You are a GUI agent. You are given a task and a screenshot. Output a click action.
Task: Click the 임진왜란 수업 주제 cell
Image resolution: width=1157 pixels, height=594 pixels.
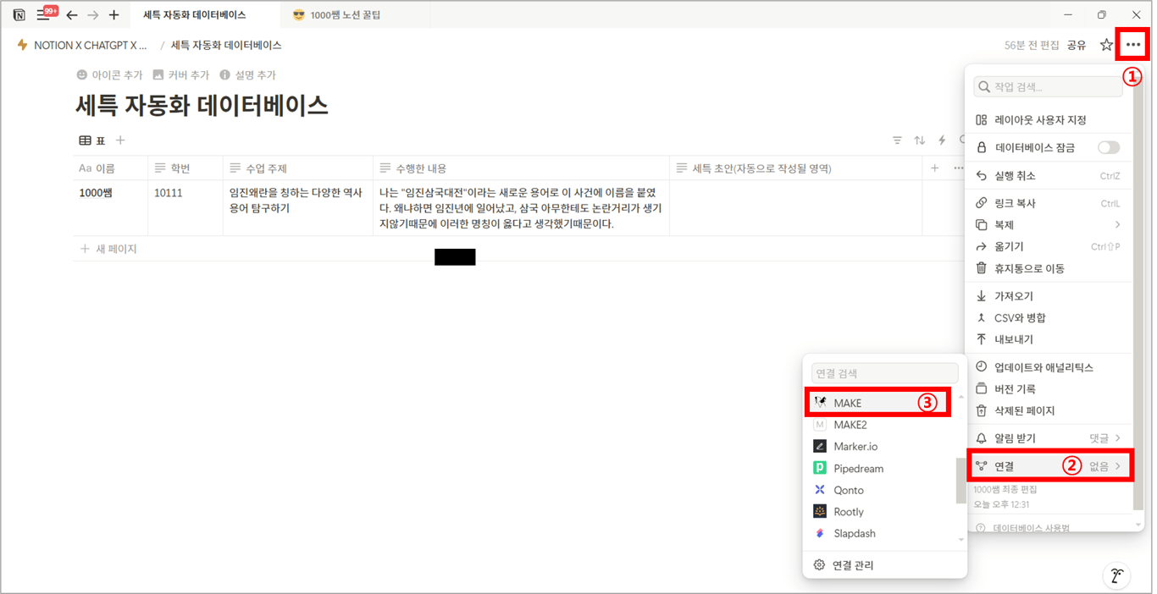[x=298, y=207]
